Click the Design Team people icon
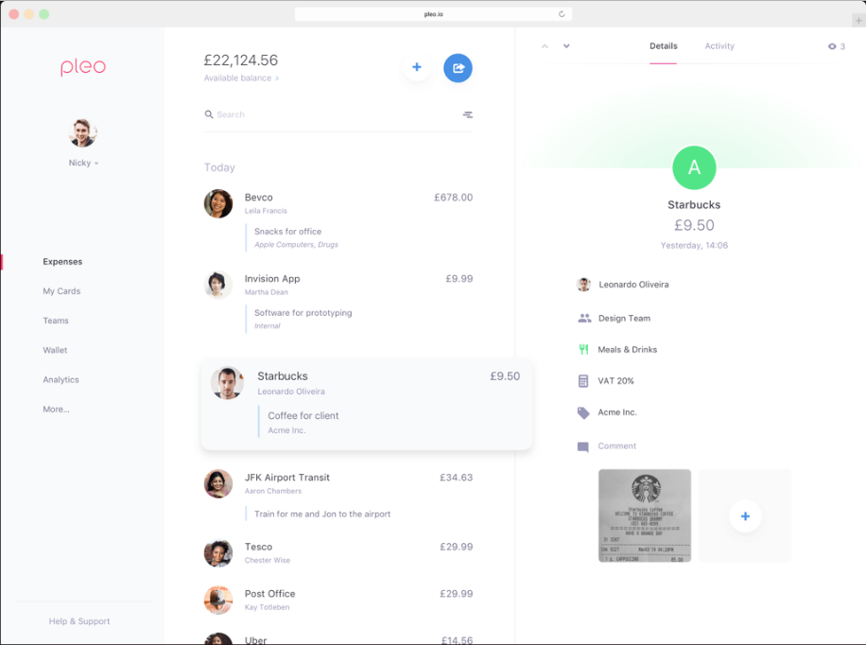This screenshot has height=645, width=866. point(584,319)
